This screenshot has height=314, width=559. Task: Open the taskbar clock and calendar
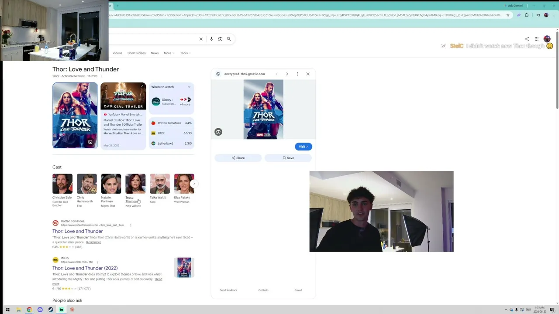tap(539, 310)
